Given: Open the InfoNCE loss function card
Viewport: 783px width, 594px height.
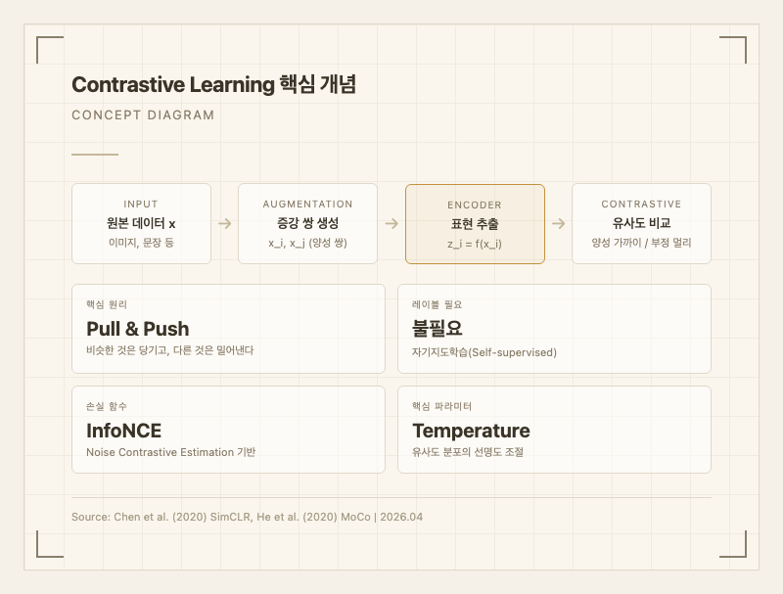Looking at the screenshot, I should coord(228,430).
